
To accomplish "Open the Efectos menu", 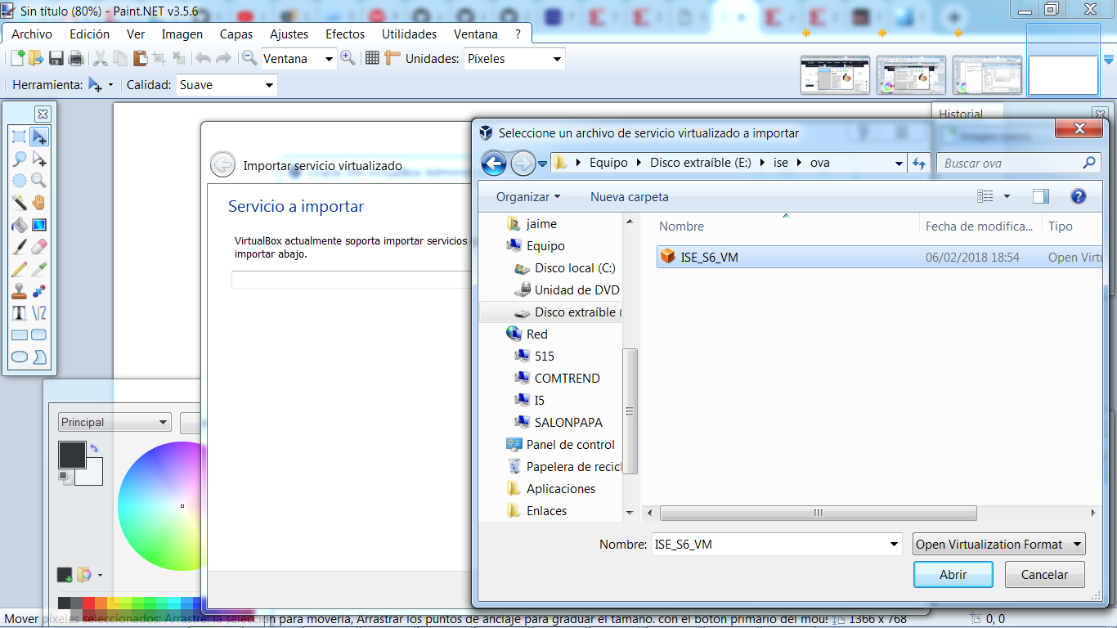I will pos(345,34).
